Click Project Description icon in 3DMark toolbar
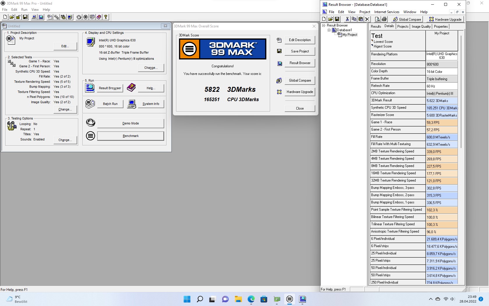Image resolution: width=489 pixels, height=306 pixels. 50,17
